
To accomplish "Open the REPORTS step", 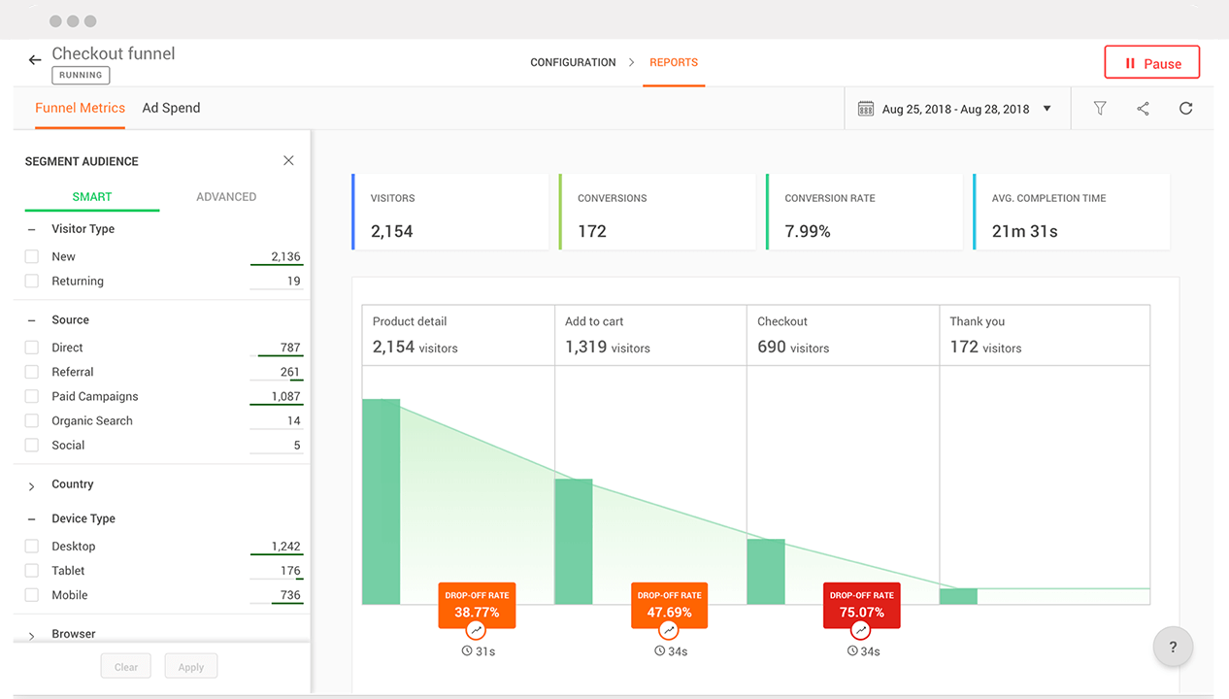I will coord(674,62).
